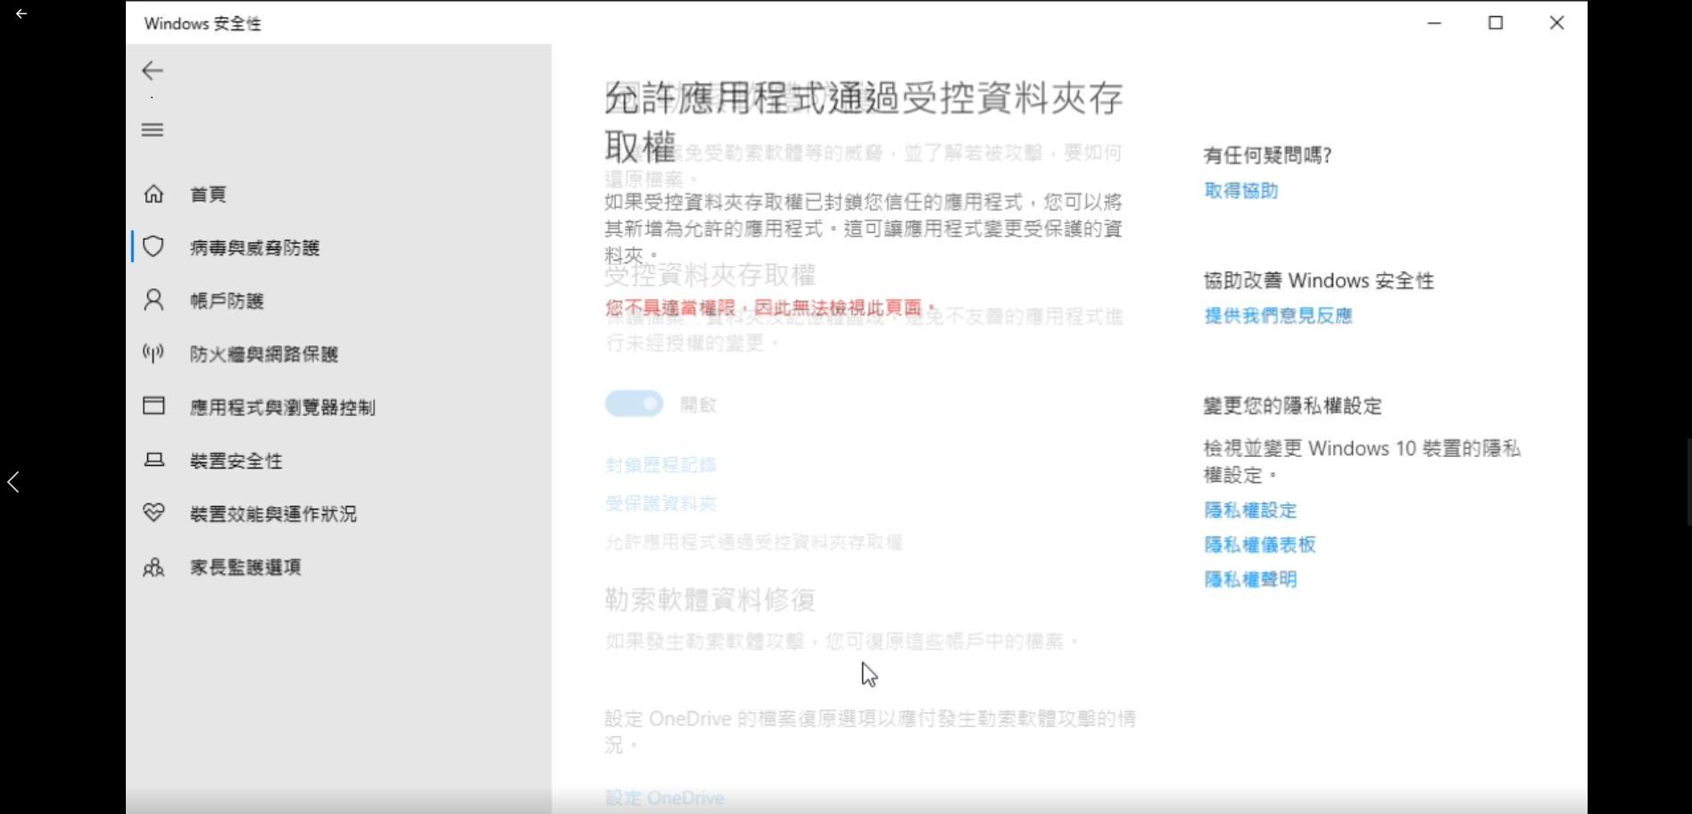The height and width of the screenshot is (814, 1692).
Task: Click the 裝置安全性 monitor icon
Action: click(153, 460)
